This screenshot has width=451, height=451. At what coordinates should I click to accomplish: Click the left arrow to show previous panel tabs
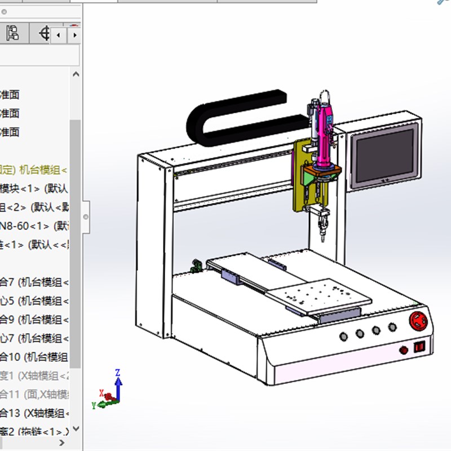pos(58,34)
